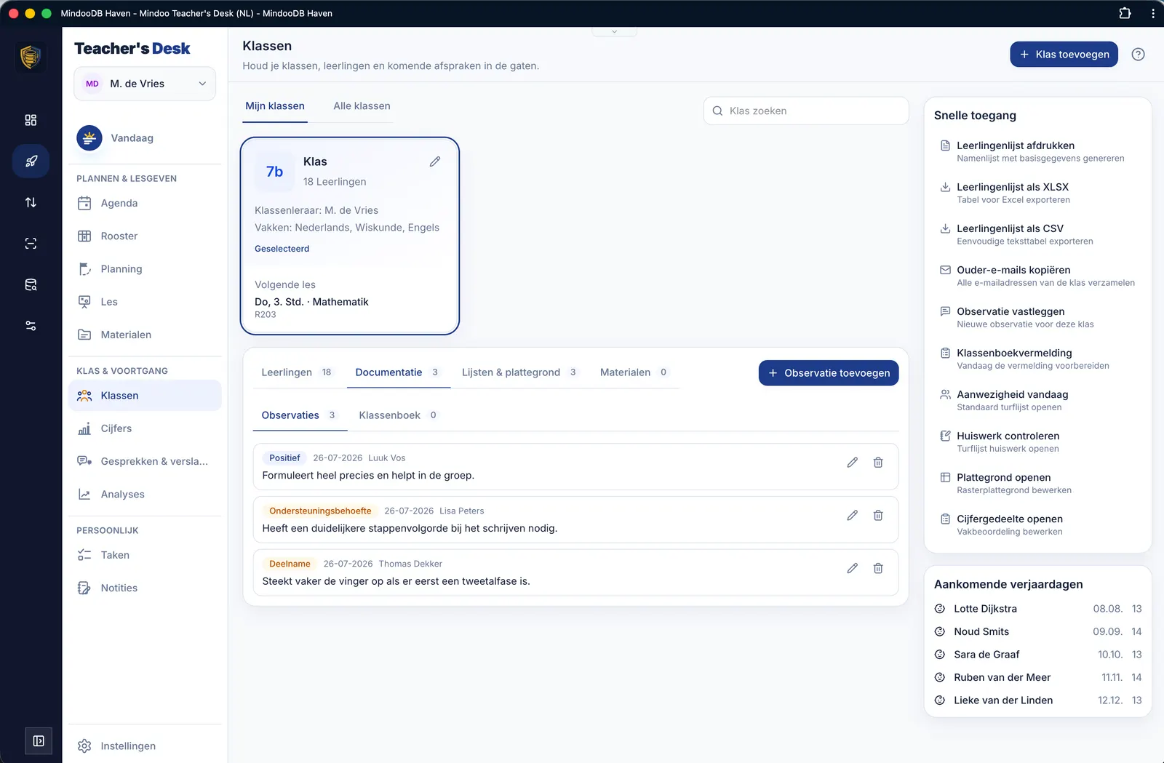Open Aanwezigheid vandaag
Viewport: 1164px width, 763px height.
[x=1037, y=400]
